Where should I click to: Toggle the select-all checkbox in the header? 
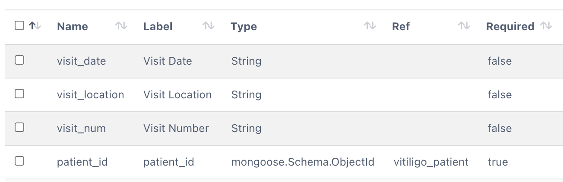(19, 26)
